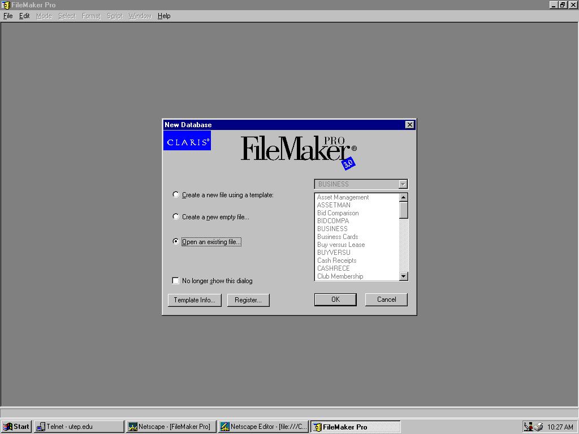579x434 pixels.
Task: Switch to Netscape Editor taskbar window
Action: (263, 427)
